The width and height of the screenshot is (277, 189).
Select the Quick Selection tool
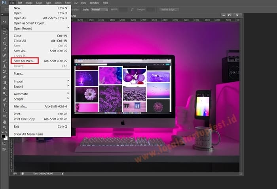pos(4,38)
